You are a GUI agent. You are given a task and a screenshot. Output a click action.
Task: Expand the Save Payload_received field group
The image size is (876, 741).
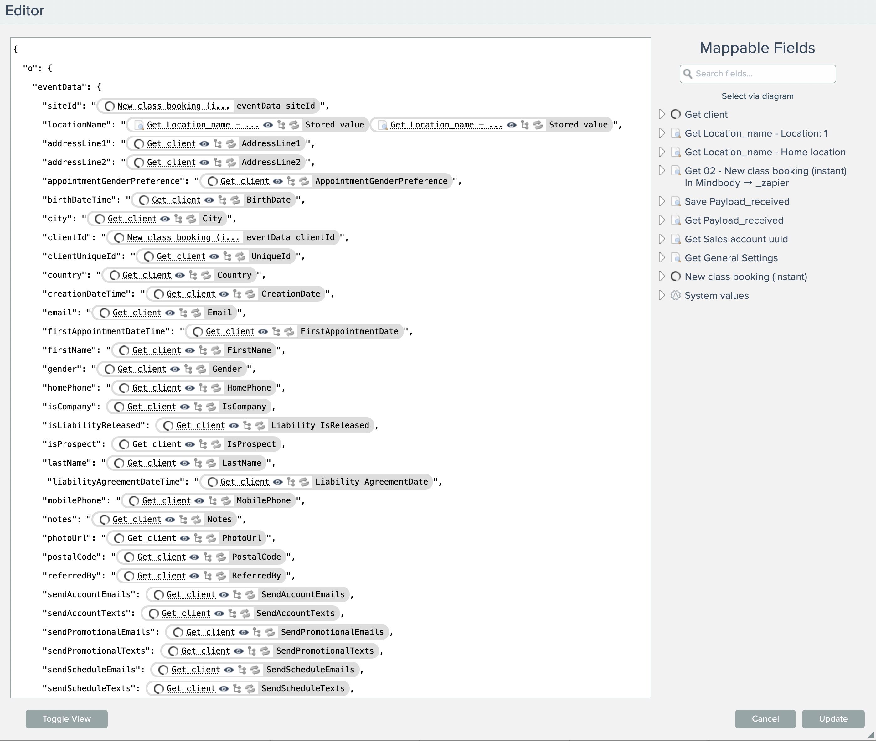[x=662, y=202]
